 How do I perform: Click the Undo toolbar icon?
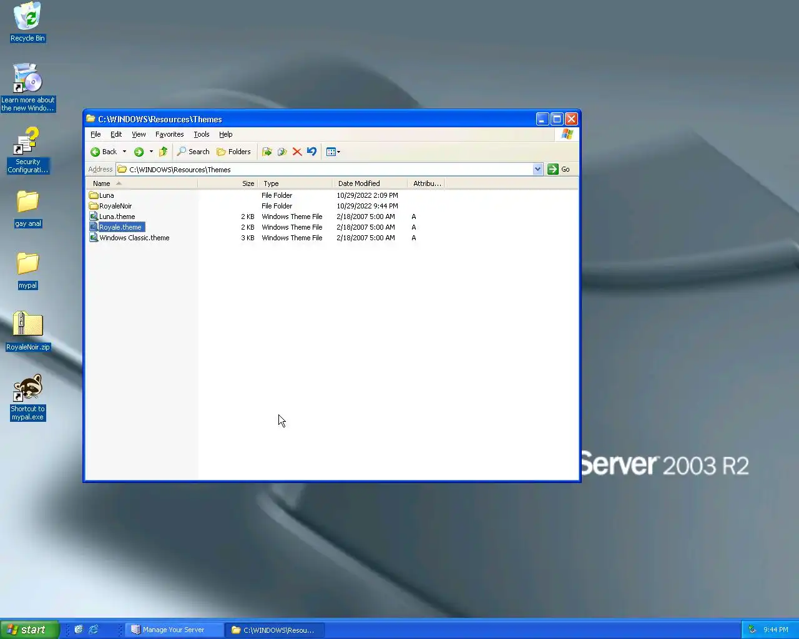(x=311, y=152)
